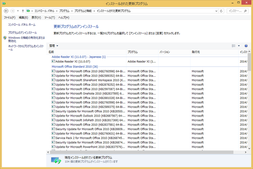Sort by プログラム column header
Viewport: 253px width, 169px height.
tap(143, 52)
